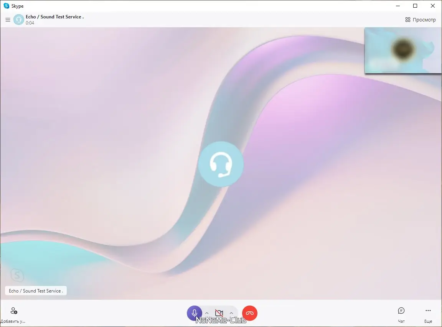
Task: Open the Чат conversation panel
Action: (x=401, y=315)
